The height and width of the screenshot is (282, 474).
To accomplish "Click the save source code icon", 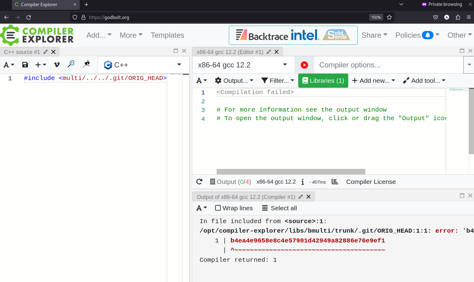I will coord(25,65).
